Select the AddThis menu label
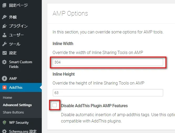 tap(16, 87)
